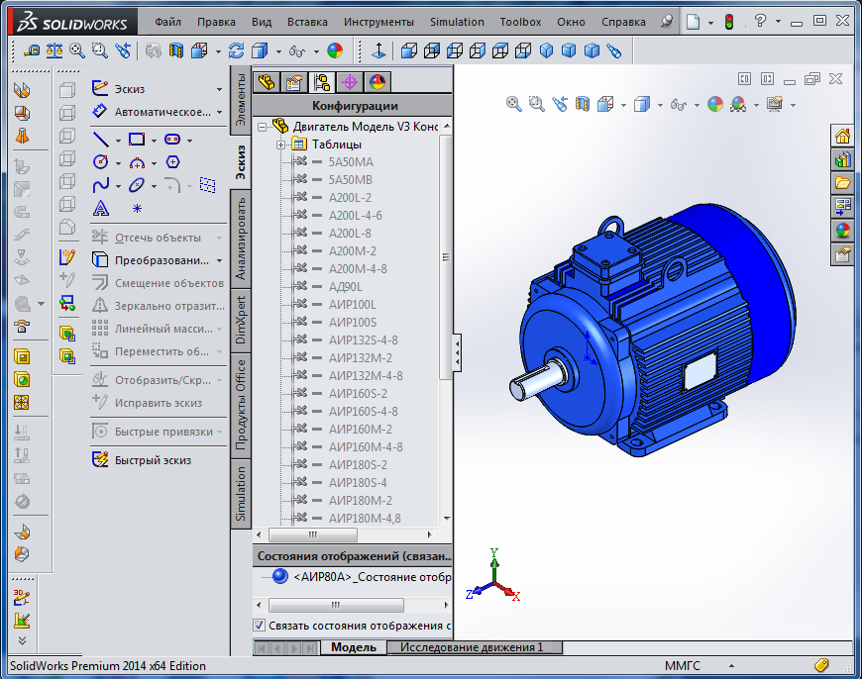Click the Конфигурации panel header
862x679 pixels.
click(x=355, y=106)
